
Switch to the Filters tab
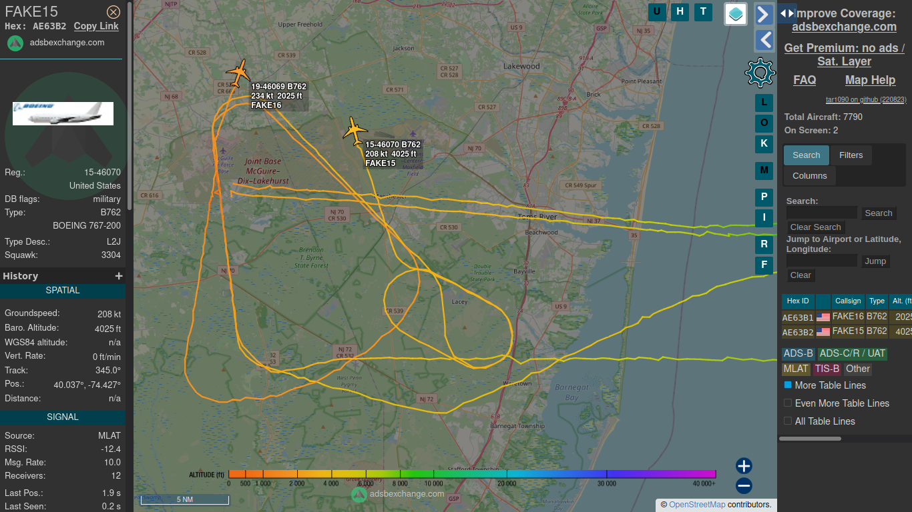pos(851,155)
